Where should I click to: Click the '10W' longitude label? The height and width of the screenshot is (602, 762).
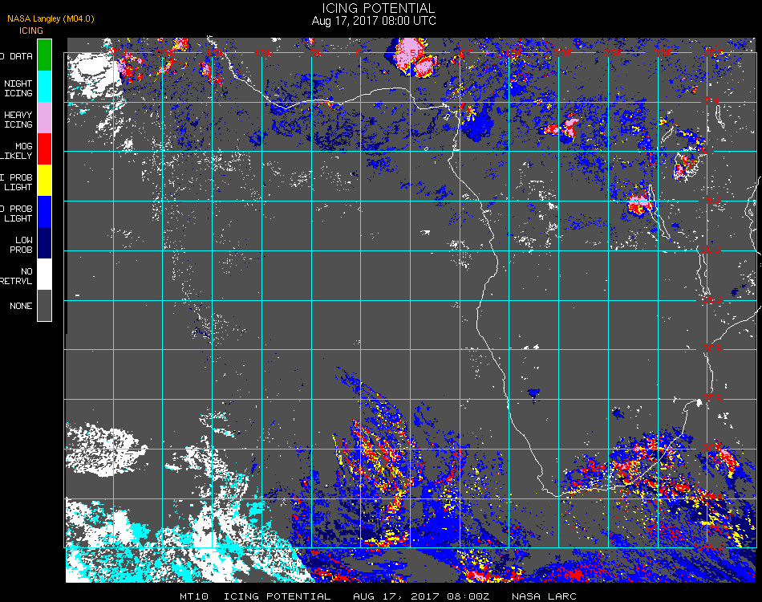click(264, 53)
